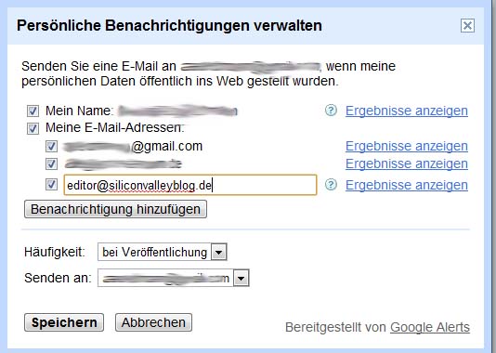Viewport: 496px width, 353px height.
Task: Click the Häufigkeit label text
Action: point(55,252)
